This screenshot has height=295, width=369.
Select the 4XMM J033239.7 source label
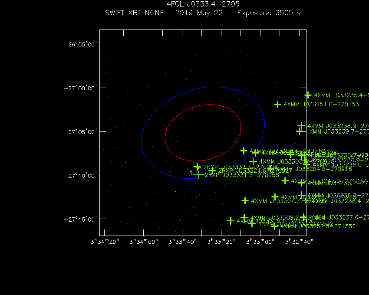(x=337, y=131)
